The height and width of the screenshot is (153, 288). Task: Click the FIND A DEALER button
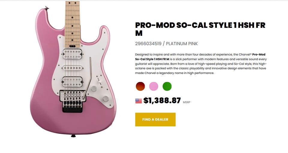155,119
